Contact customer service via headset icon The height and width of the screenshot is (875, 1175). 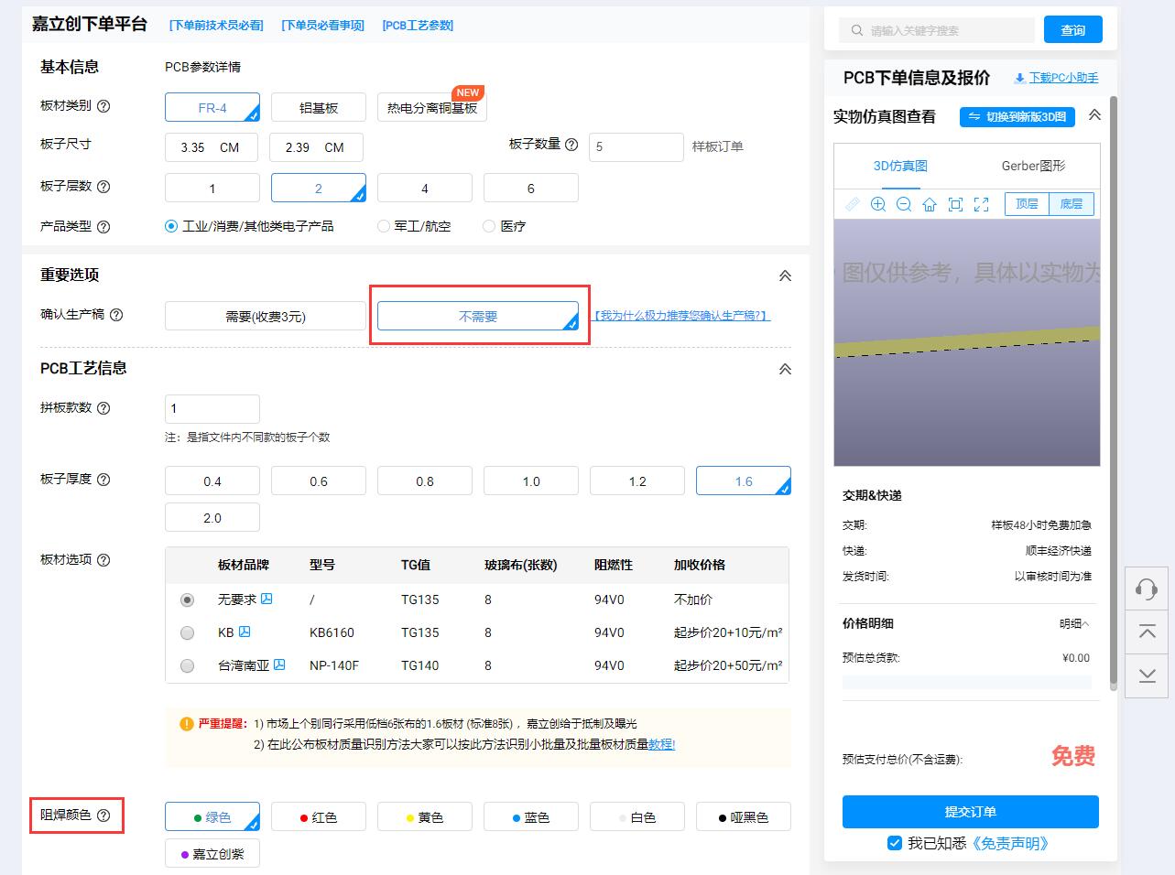click(x=1147, y=589)
